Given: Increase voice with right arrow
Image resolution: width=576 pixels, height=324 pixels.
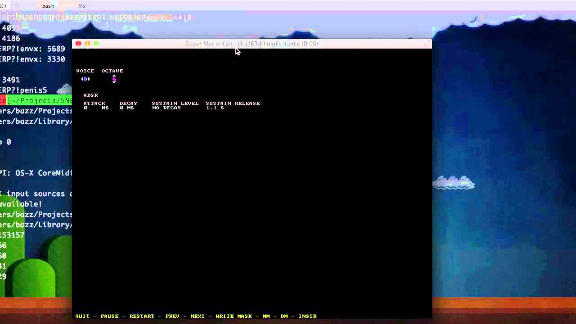Looking at the screenshot, I should point(89,79).
